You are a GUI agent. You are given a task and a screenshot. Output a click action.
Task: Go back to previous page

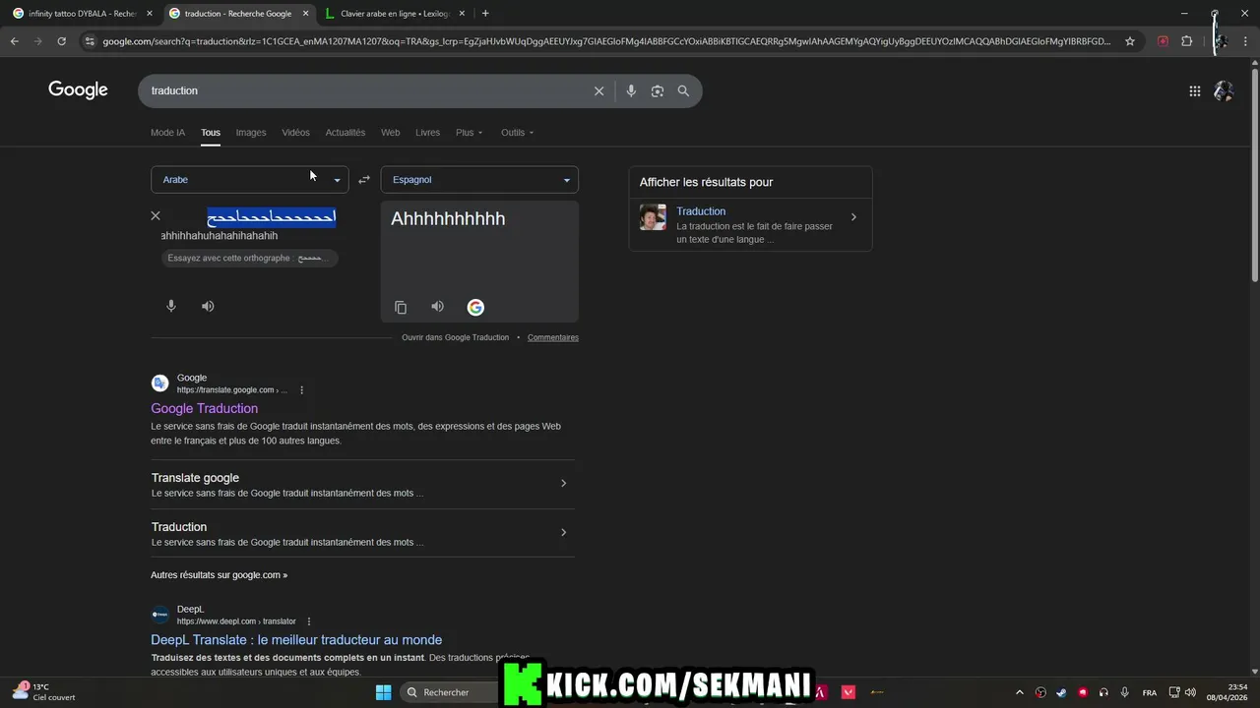(14, 41)
